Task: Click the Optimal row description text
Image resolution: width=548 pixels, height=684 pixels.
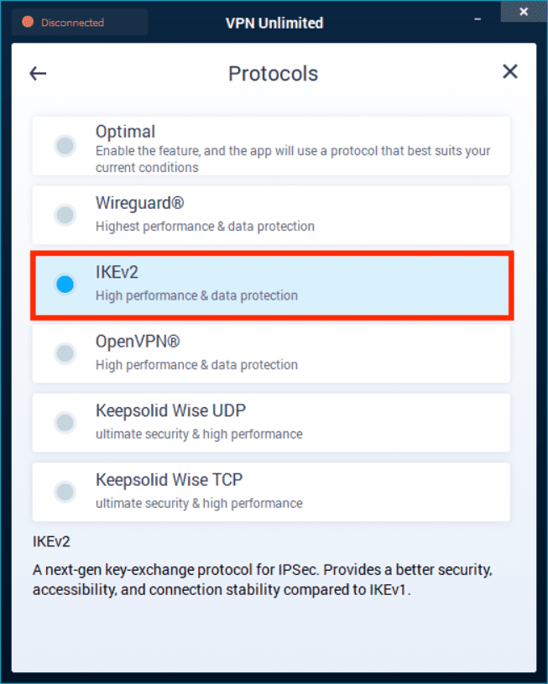Action: pos(292,159)
